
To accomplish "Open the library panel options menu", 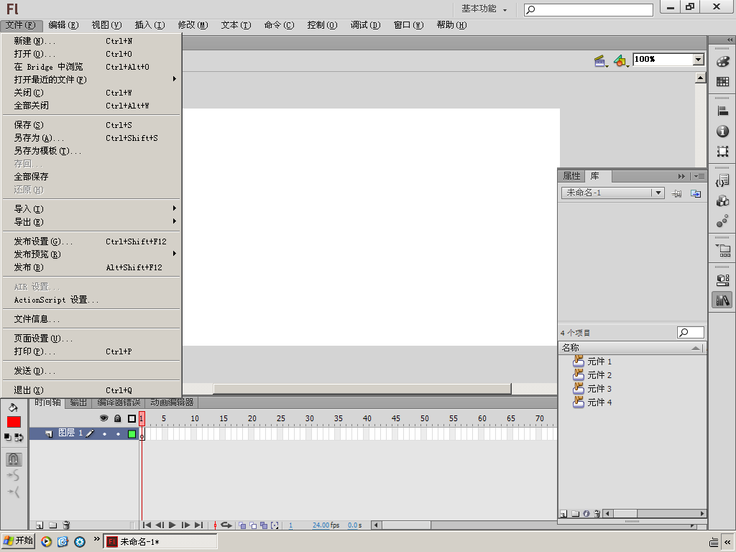I will tap(699, 177).
